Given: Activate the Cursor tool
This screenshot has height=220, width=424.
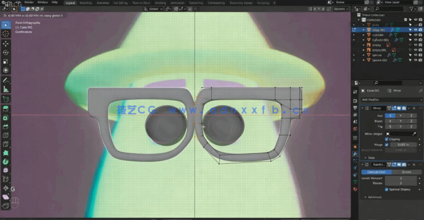Looking at the screenshot, I should tap(6, 34).
